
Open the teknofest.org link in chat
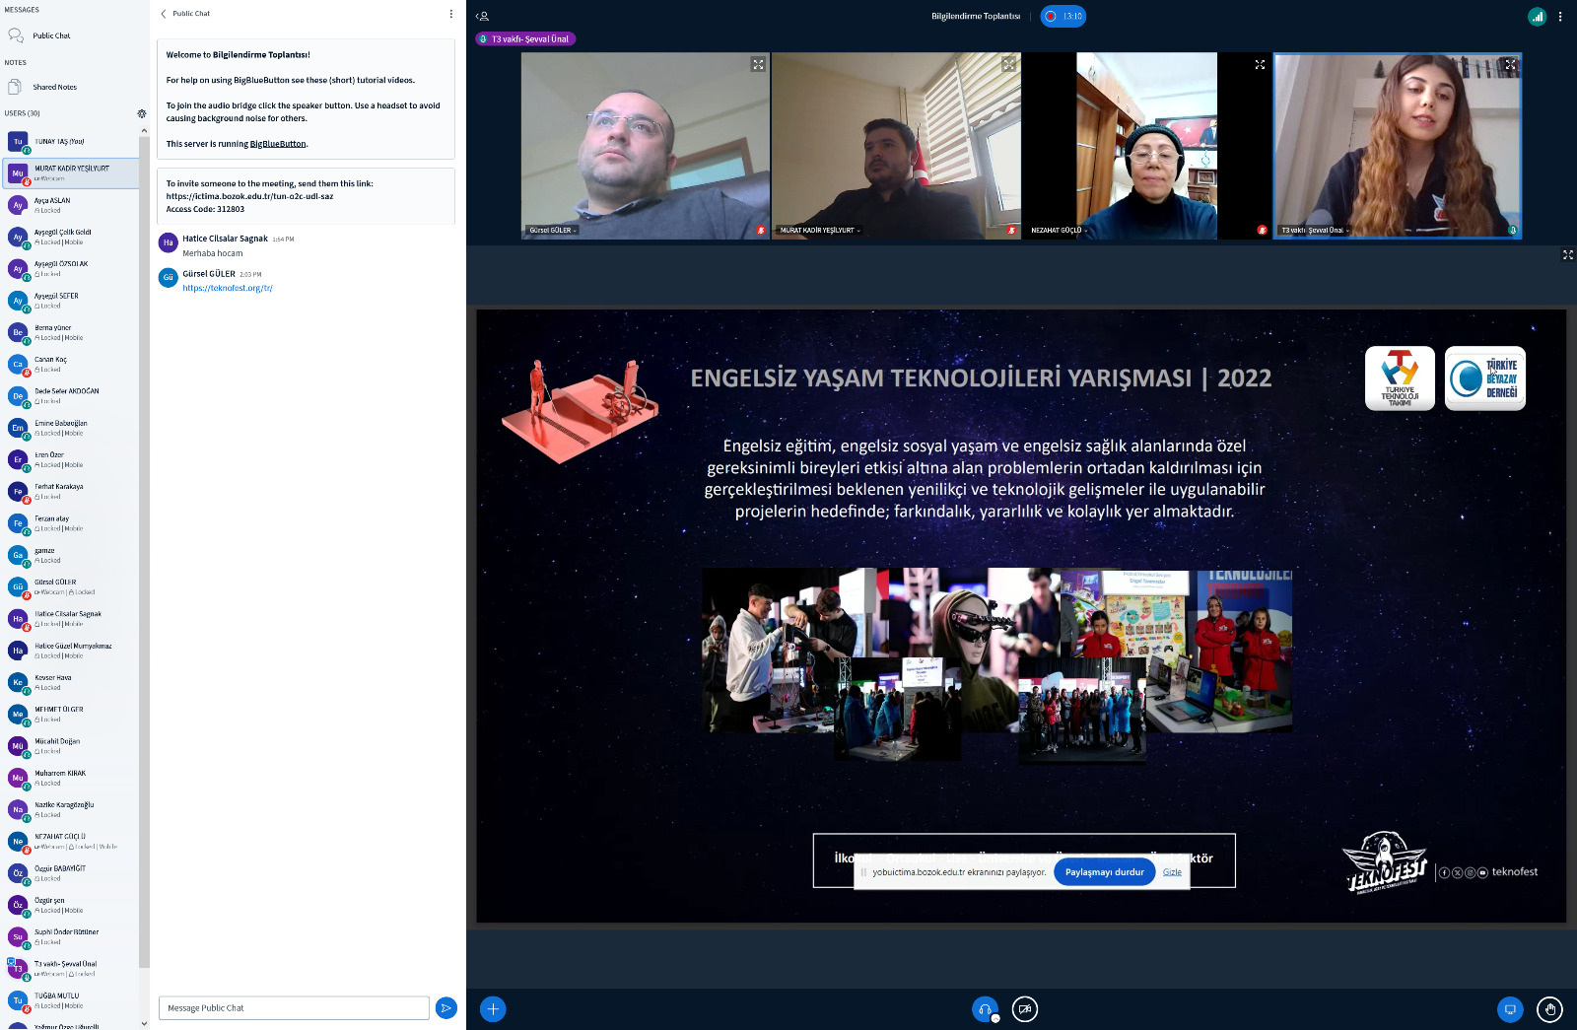click(x=228, y=288)
